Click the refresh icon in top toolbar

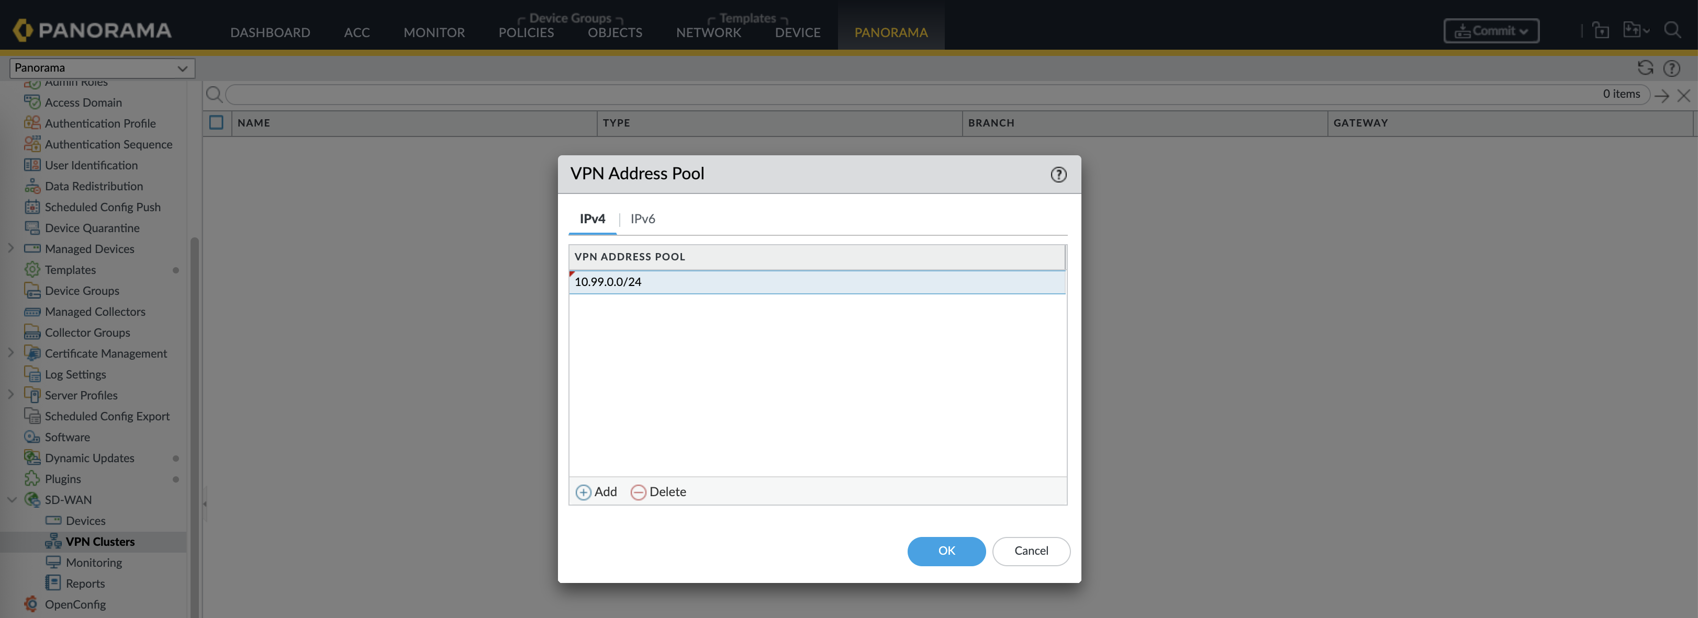(1645, 68)
